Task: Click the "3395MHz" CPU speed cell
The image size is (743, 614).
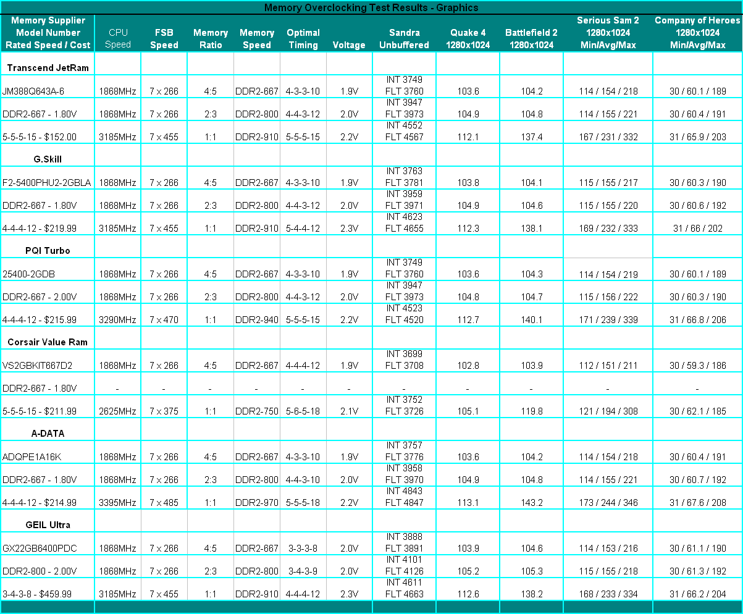Action: (118, 502)
